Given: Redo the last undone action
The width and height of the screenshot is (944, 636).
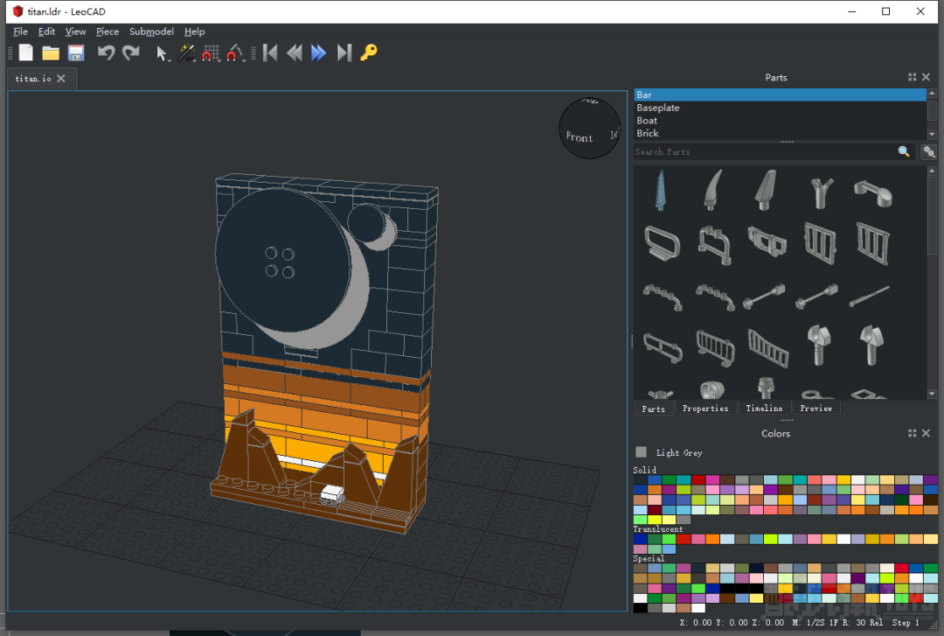Looking at the screenshot, I should (x=130, y=53).
